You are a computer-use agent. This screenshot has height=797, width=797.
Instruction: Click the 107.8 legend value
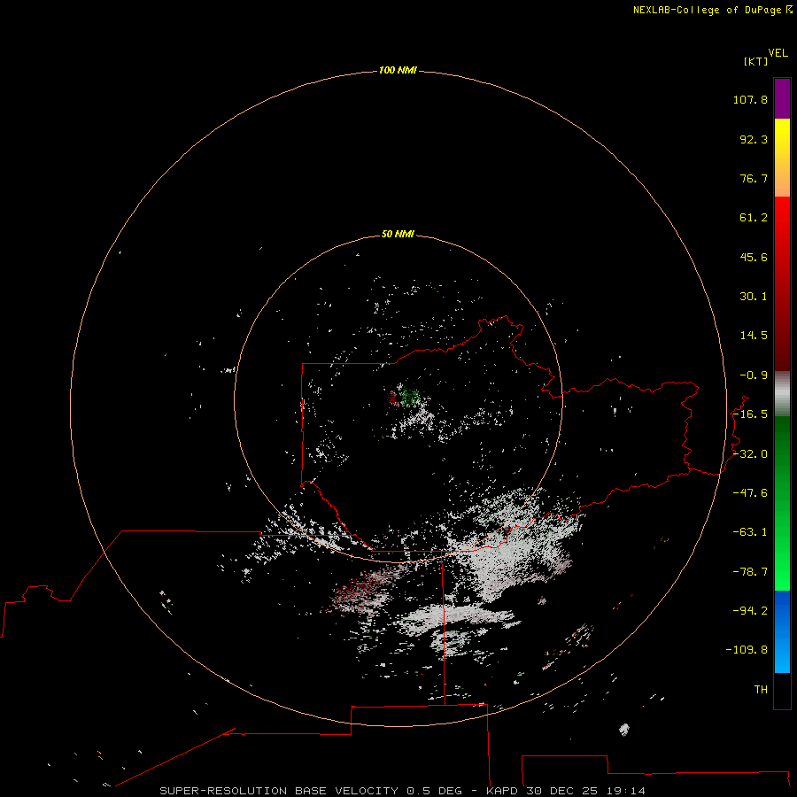[750, 99]
